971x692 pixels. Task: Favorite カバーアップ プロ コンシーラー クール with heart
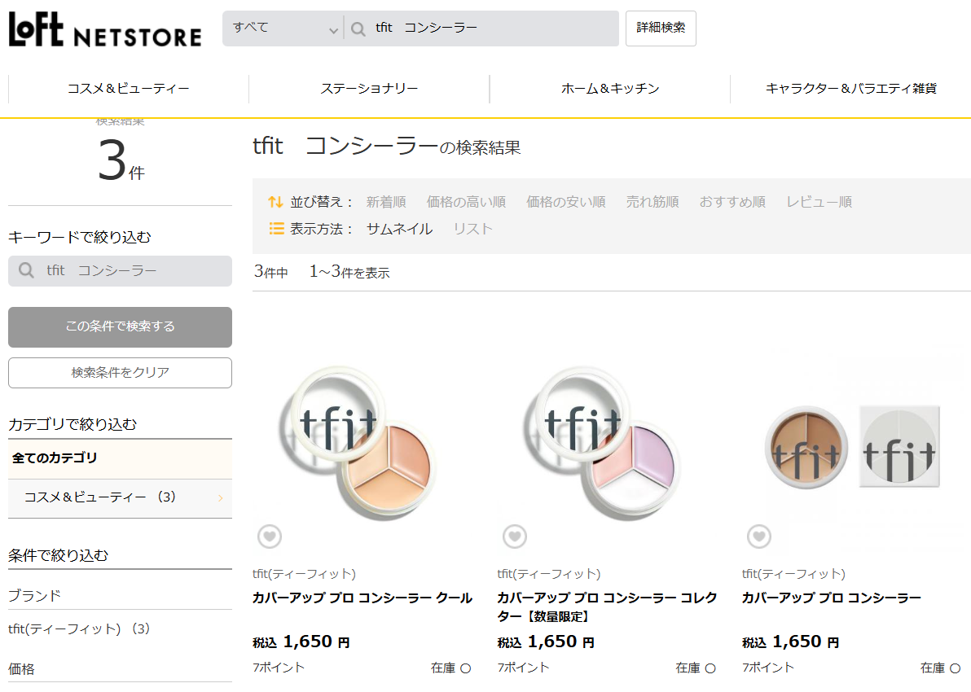tap(270, 536)
